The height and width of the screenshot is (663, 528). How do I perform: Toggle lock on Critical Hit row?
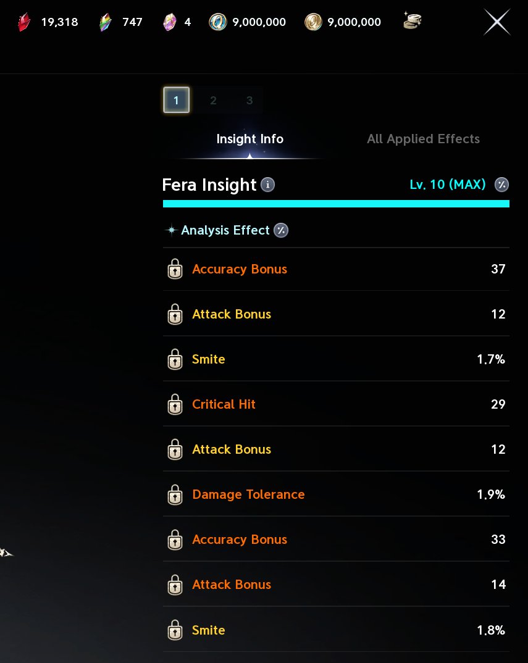(175, 404)
